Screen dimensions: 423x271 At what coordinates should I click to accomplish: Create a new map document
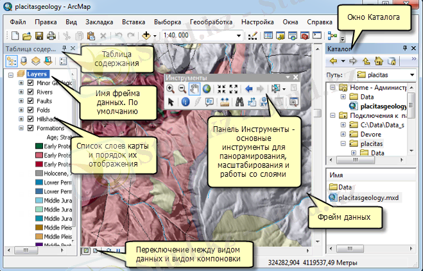pos(15,36)
